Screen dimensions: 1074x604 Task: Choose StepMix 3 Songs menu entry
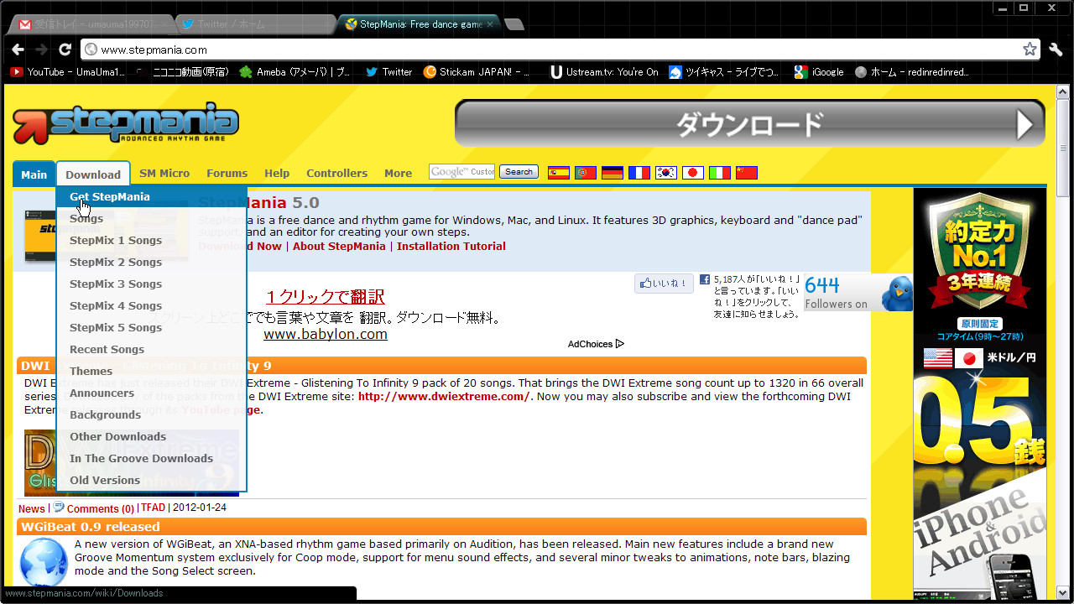point(152,284)
